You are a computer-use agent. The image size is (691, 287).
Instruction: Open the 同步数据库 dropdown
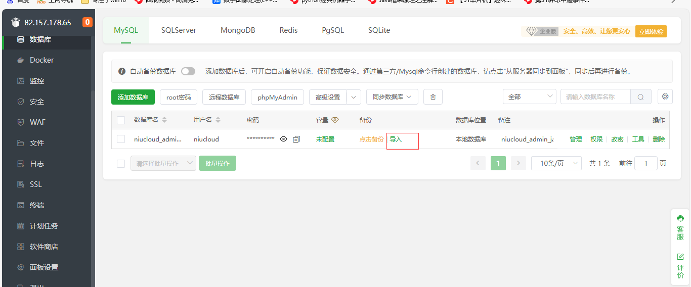pyautogui.click(x=392, y=97)
